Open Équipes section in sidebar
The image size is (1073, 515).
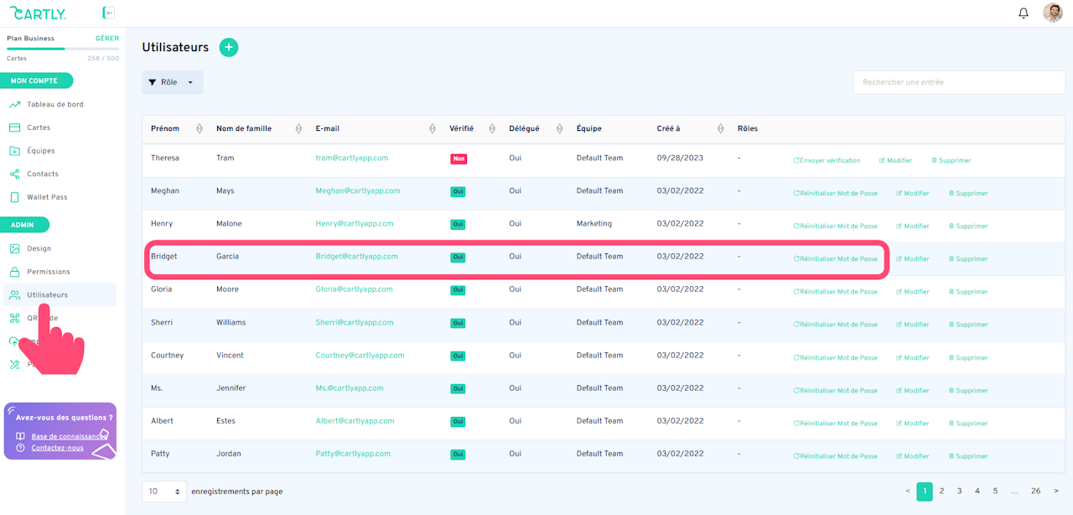[40, 151]
